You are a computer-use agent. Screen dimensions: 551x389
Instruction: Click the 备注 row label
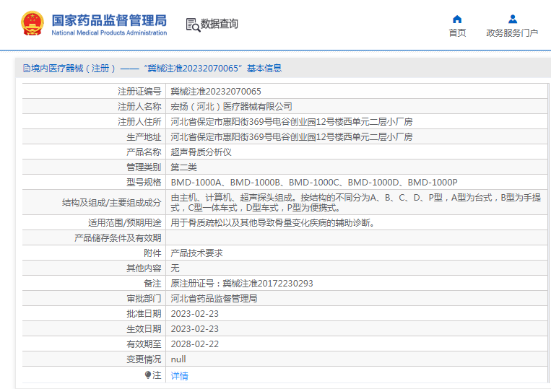tap(152, 283)
